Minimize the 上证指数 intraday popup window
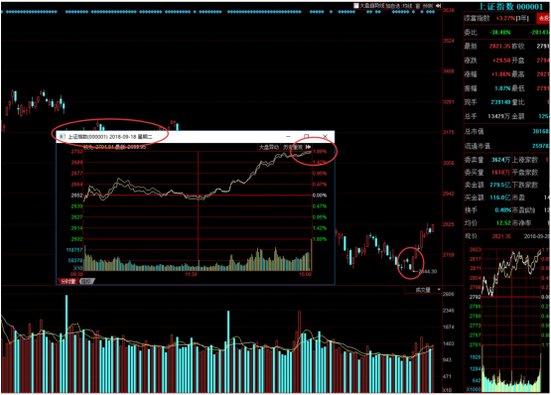The height and width of the screenshot is (395, 551). 288,136
